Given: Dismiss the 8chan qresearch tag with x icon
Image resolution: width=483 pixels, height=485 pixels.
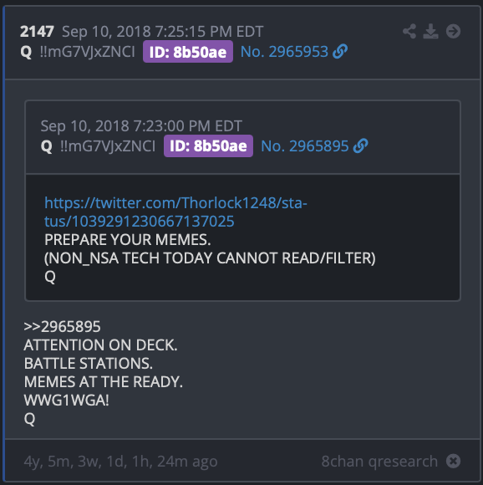Looking at the screenshot, I should (x=453, y=462).
